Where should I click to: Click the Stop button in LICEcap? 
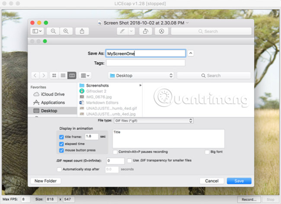[270, 199]
